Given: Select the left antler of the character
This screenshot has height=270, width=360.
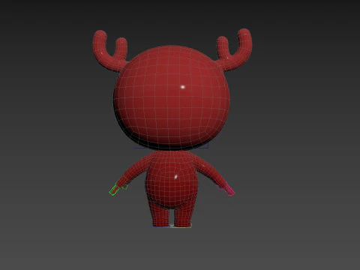Looking at the screenshot, I should [109, 50].
